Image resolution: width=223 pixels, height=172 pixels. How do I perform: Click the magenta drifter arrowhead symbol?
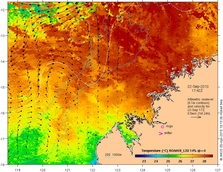161,133
